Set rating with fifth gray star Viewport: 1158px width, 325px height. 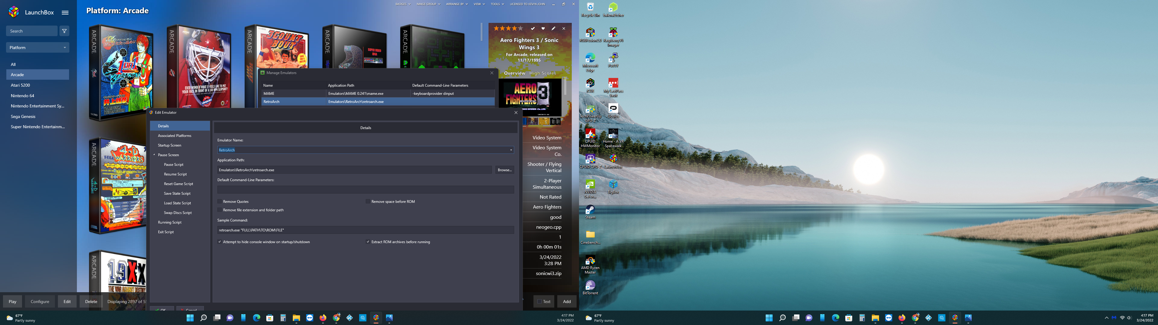[x=520, y=28]
